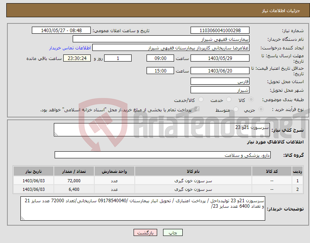This screenshot has width=310, height=243.
Task: Toggle the اسناد خزانه اسلامی payment checkbox
Action: 197,109
